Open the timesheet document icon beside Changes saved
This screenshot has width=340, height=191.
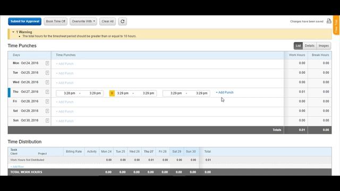pos(329,21)
